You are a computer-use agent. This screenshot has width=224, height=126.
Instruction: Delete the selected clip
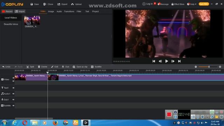tap(43, 67)
